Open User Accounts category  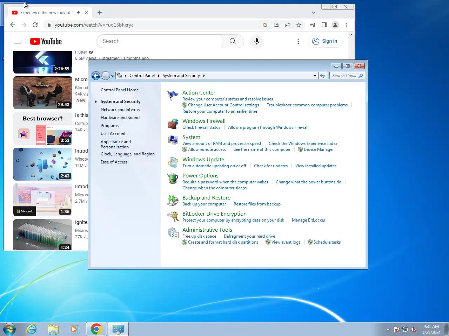[x=114, y=134]
